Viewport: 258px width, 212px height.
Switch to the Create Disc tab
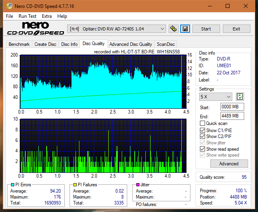pyautogui.click(x=45, y=44)
